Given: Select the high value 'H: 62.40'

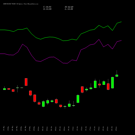Looking at the screenshot, I should click(69, 7).
